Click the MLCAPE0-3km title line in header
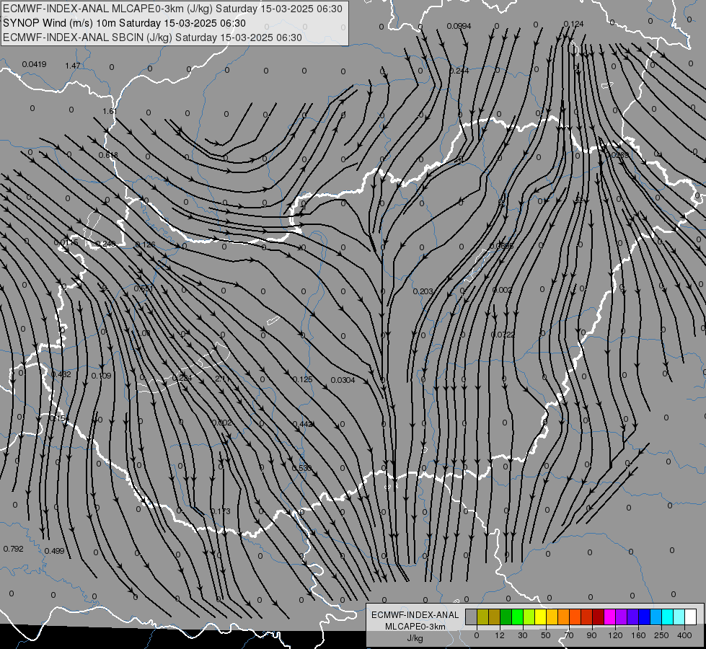Image resolution: width=706 pixels, height=649 pixels. 172,9
